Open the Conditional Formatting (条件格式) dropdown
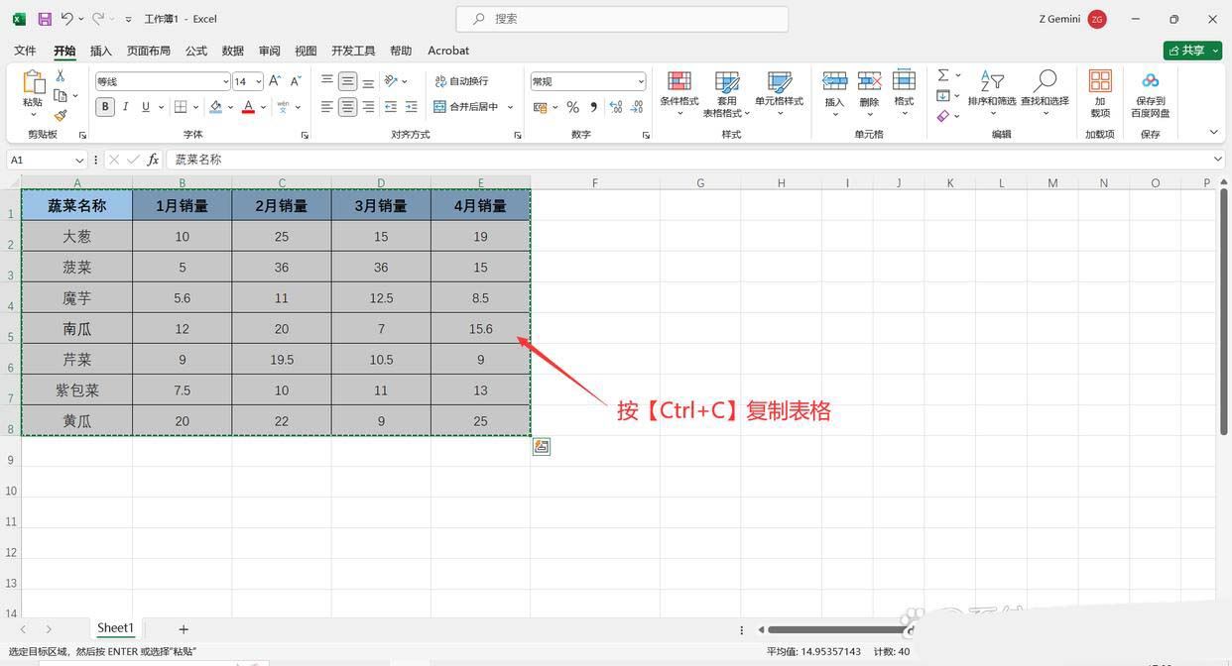The image size is (1232, 666). point(679,94)
